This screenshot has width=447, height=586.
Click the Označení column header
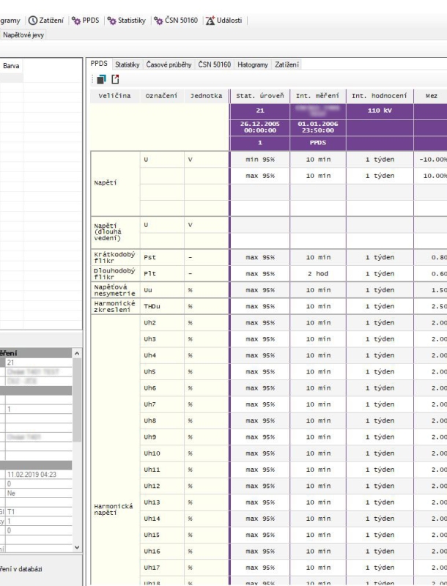[x=161, y=96]
